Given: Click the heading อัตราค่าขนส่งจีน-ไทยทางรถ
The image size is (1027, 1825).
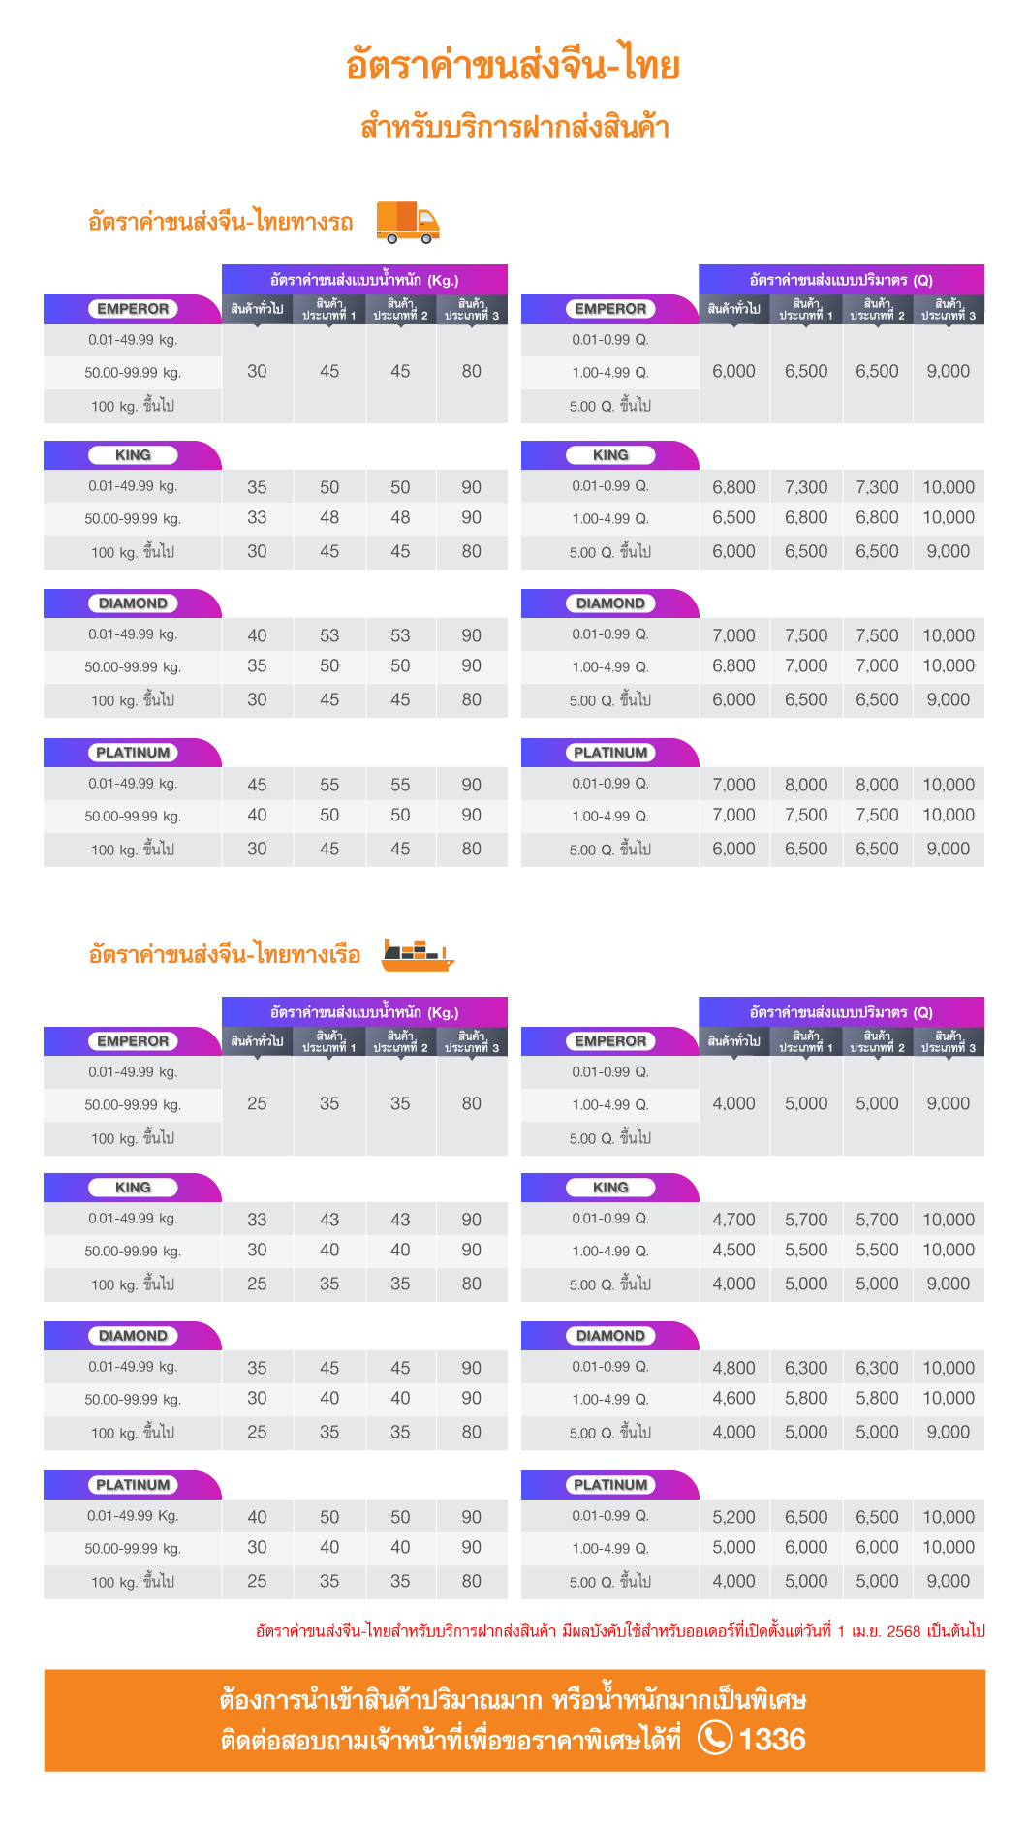Looking at the screenshot, I should (221, 222).
